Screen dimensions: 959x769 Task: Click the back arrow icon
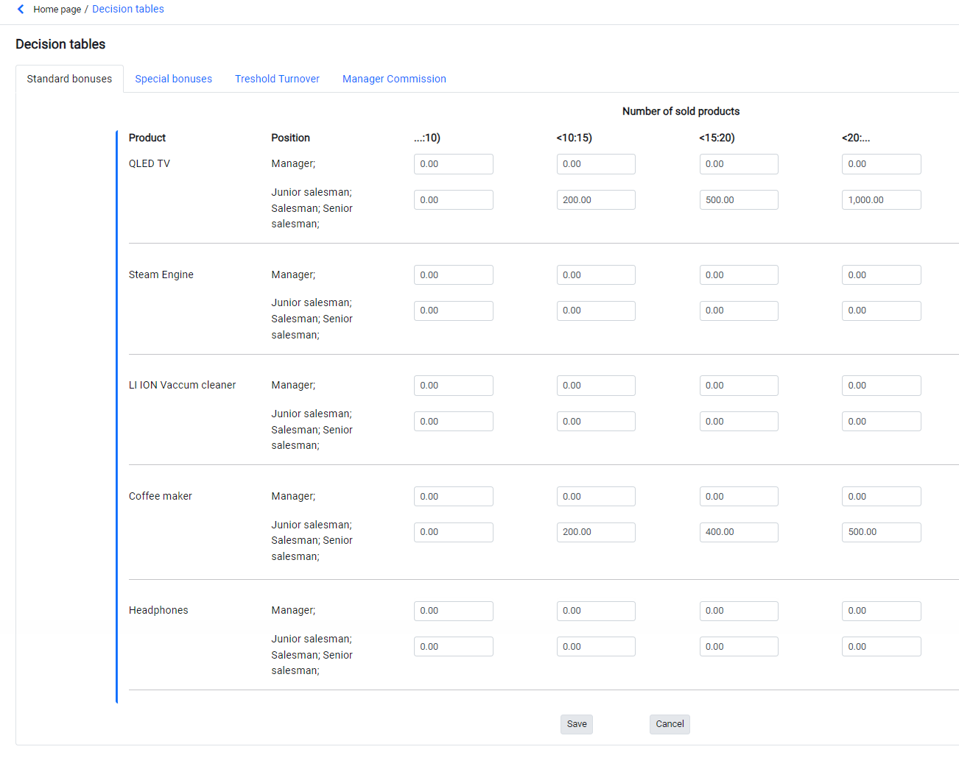pyautogui.click(x=21, y=9)
